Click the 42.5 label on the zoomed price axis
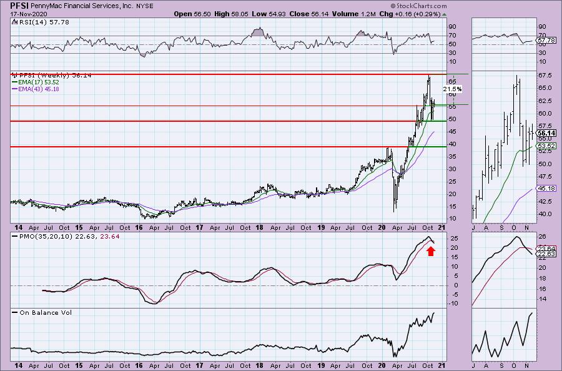Viewport: 562px width, 371px height. [545, 202]
